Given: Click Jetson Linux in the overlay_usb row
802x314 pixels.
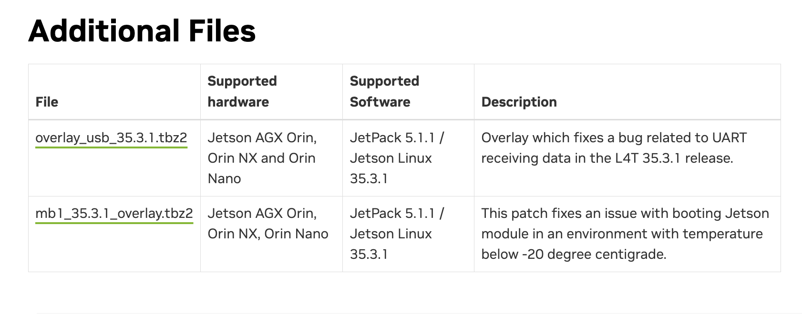Looking at the screenshot, I should [391, 158].
